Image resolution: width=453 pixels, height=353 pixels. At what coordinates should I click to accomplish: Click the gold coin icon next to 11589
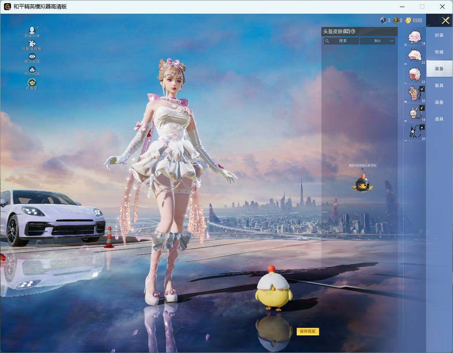[408, 20]
